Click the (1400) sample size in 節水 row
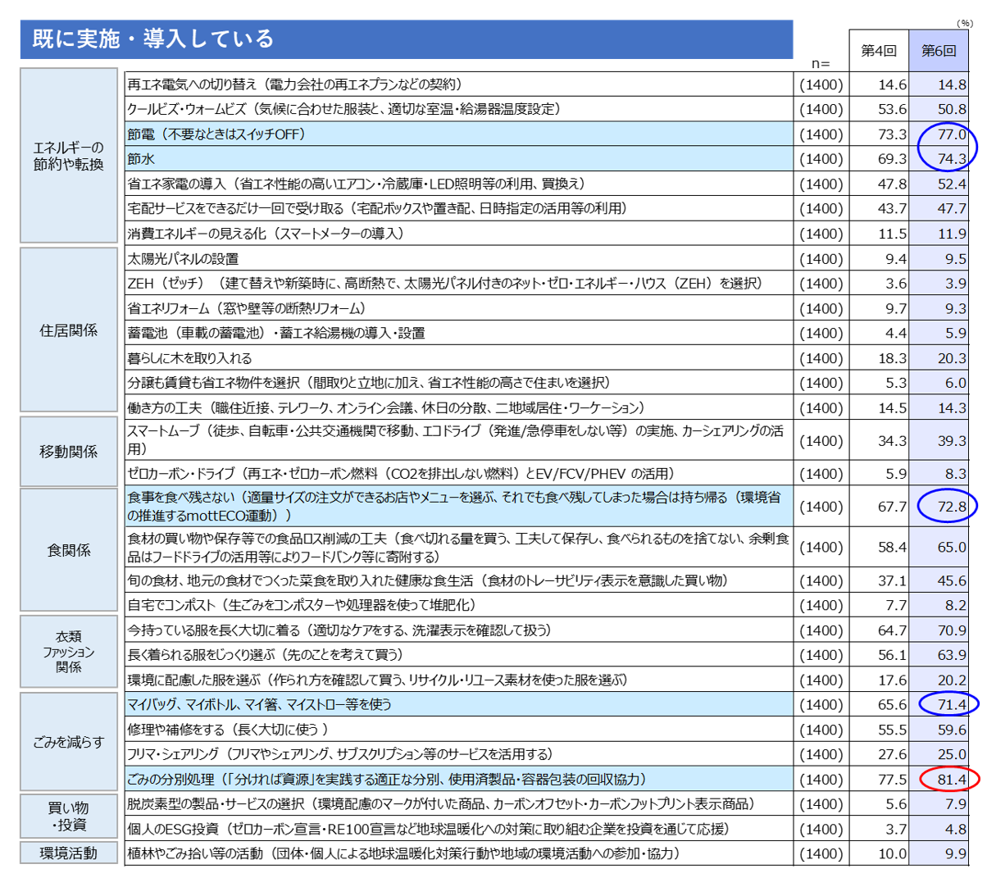The height and width of the screenshot is (878, 996). point(821,159)
